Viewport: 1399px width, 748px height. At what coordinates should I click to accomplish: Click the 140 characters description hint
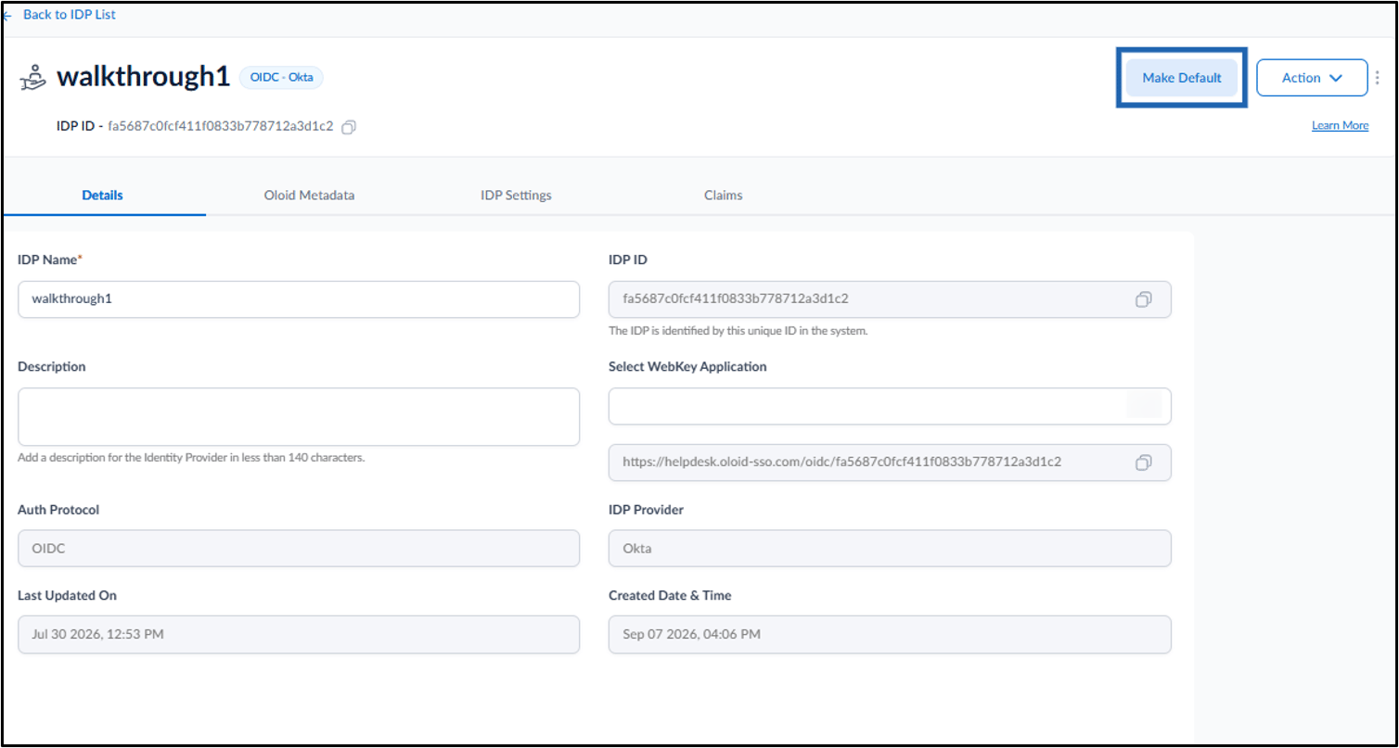(191, 458)
